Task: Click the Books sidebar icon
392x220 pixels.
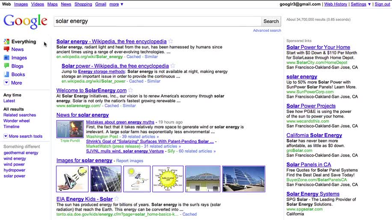Action: (7, 74)
